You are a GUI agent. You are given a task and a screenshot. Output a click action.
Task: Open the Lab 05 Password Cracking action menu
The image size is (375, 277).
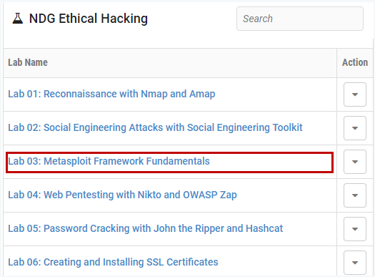(355, 229)
